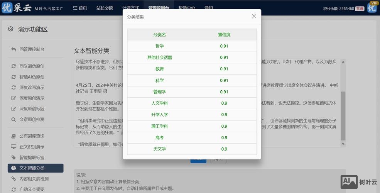Open 同义词伪原创 in the sidebar

click(x=32, y=66)
